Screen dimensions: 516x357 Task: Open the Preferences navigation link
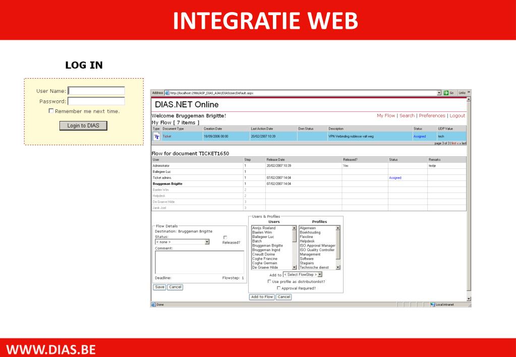tap(432, 115)
